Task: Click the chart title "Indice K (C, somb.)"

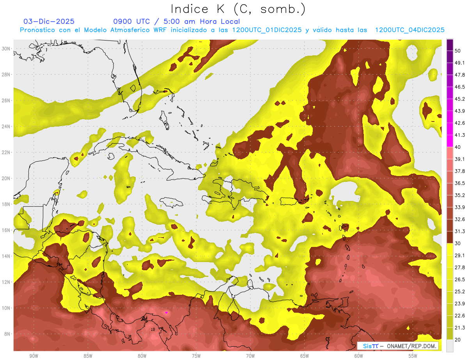Action: (238, 9)
